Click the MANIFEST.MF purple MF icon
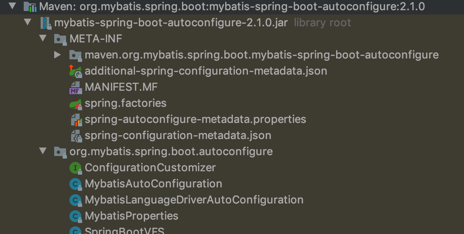Image resolution: width=464 pixels, height=234 pixels. [75, 88]
